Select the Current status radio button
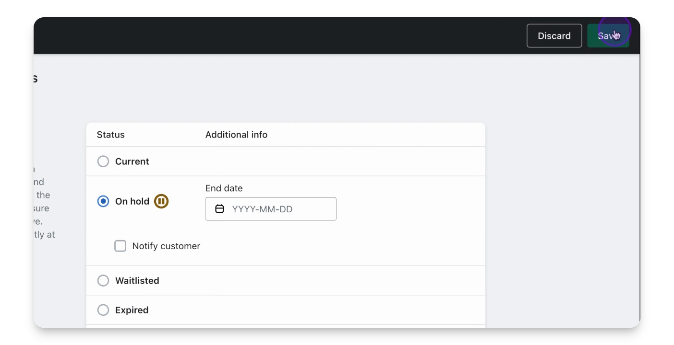The image size is (674, 345). 103,161
